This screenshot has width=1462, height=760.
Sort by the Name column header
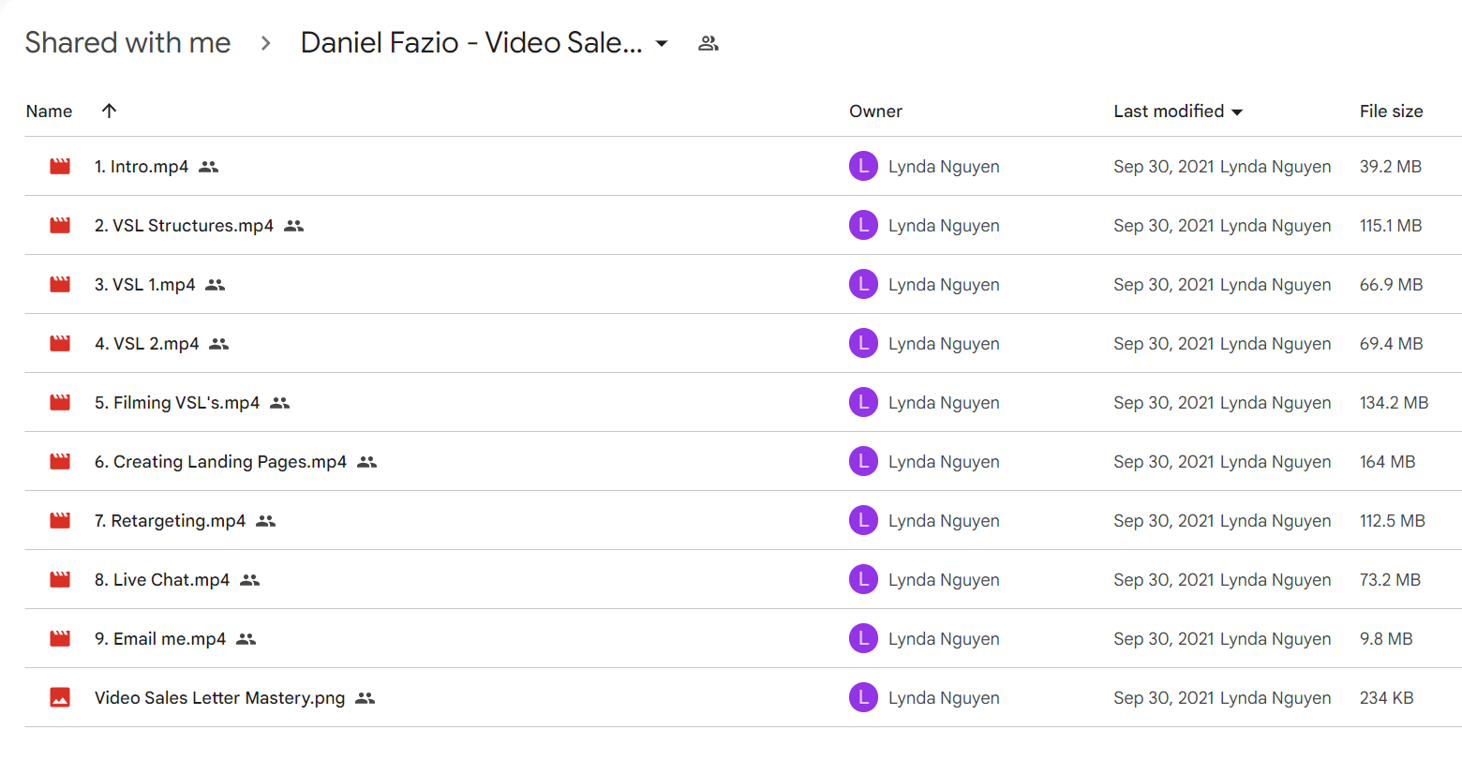49,111
